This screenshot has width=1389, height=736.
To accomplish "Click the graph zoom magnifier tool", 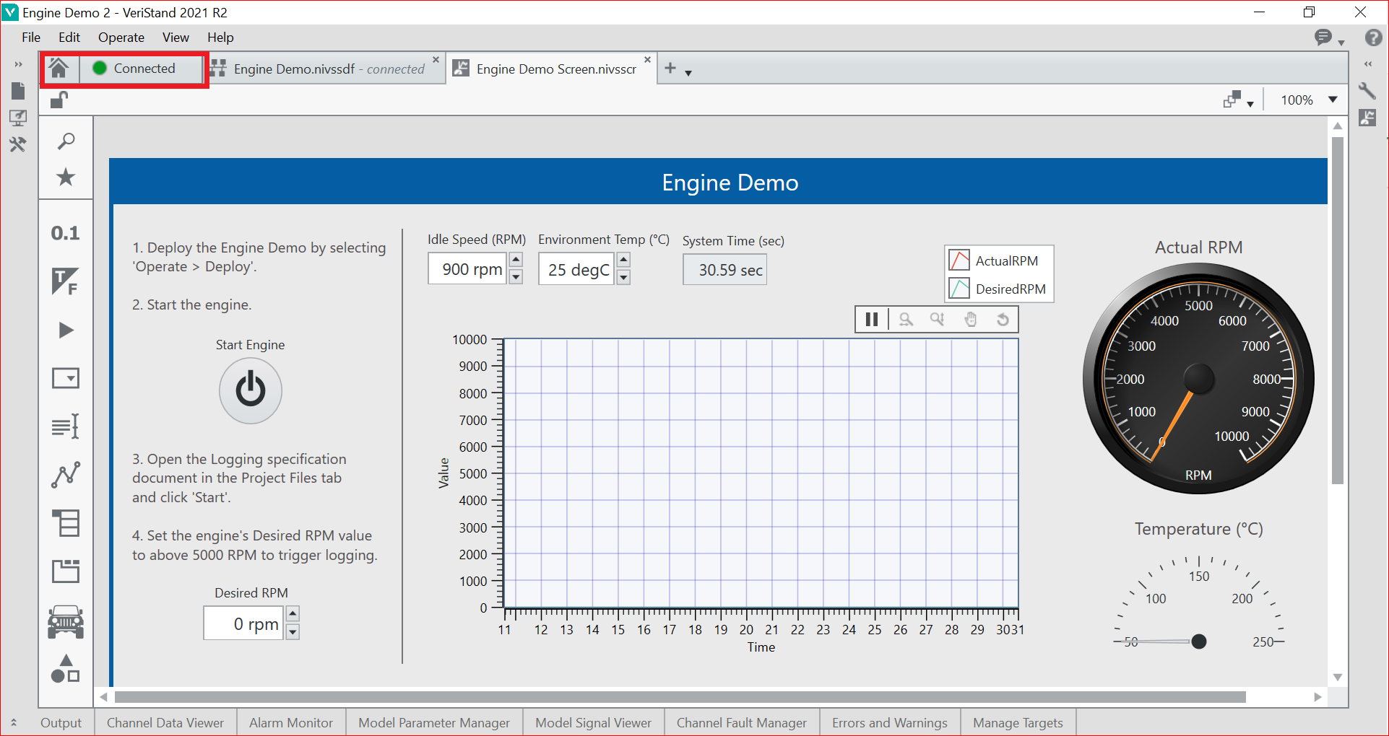I will (x=906, y=319).
